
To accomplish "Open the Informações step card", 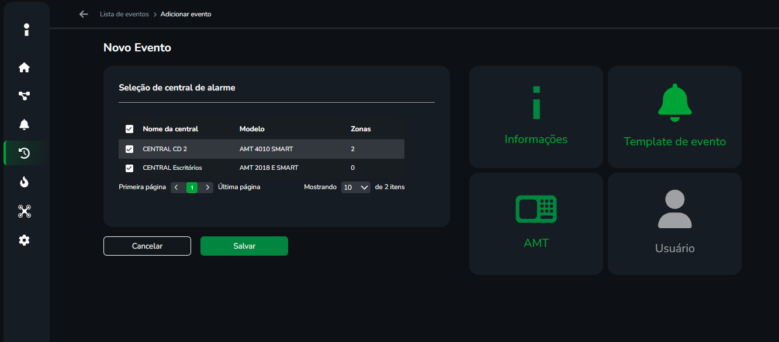I will point(536,117).
